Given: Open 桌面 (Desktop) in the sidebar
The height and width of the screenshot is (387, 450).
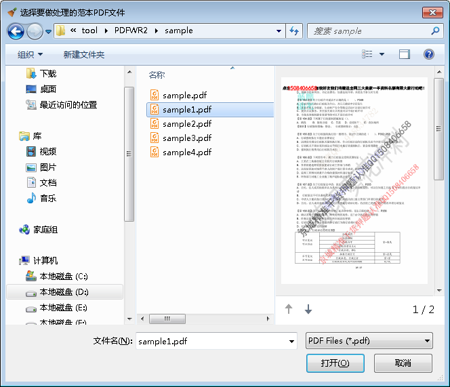Looking at the screenshot, I should (41, 89).
